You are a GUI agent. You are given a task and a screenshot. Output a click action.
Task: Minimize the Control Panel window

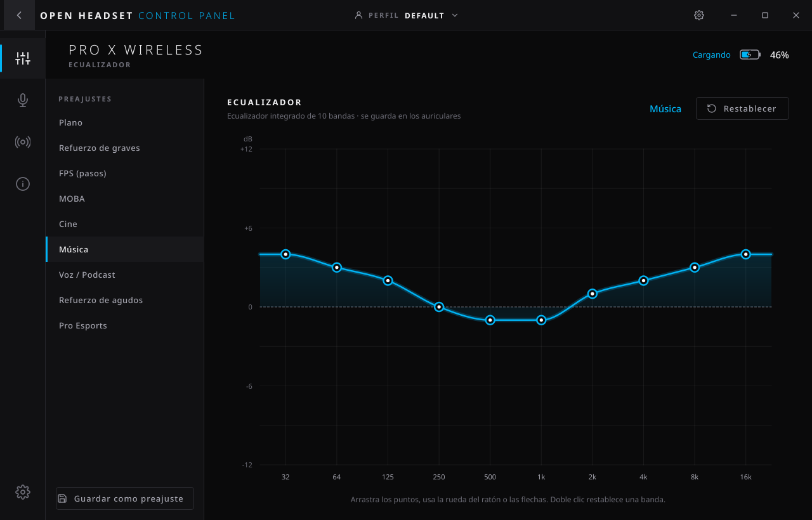(734, 15)
